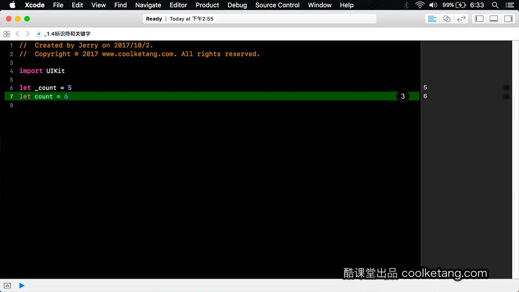Image resolution: width=519 pixels, height=292 pixels.
Task: Click the Ready activity status field
Action: pyautogui.click(x=259, y=19)
